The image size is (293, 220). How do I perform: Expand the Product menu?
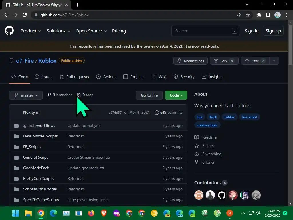31,31
